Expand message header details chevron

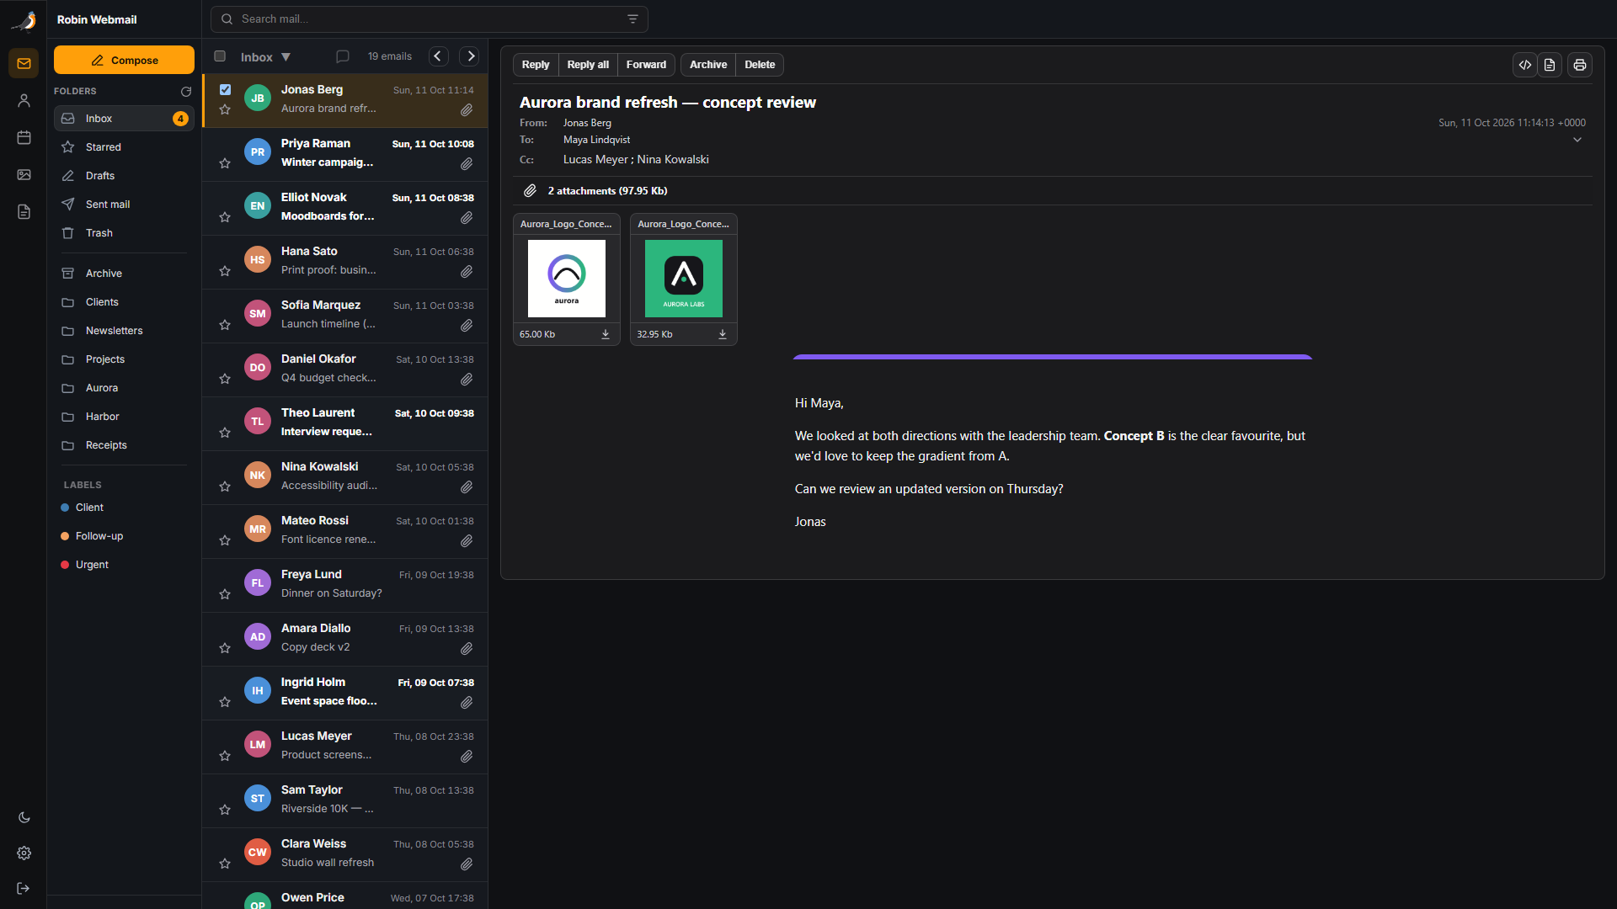pos(1577,140)
